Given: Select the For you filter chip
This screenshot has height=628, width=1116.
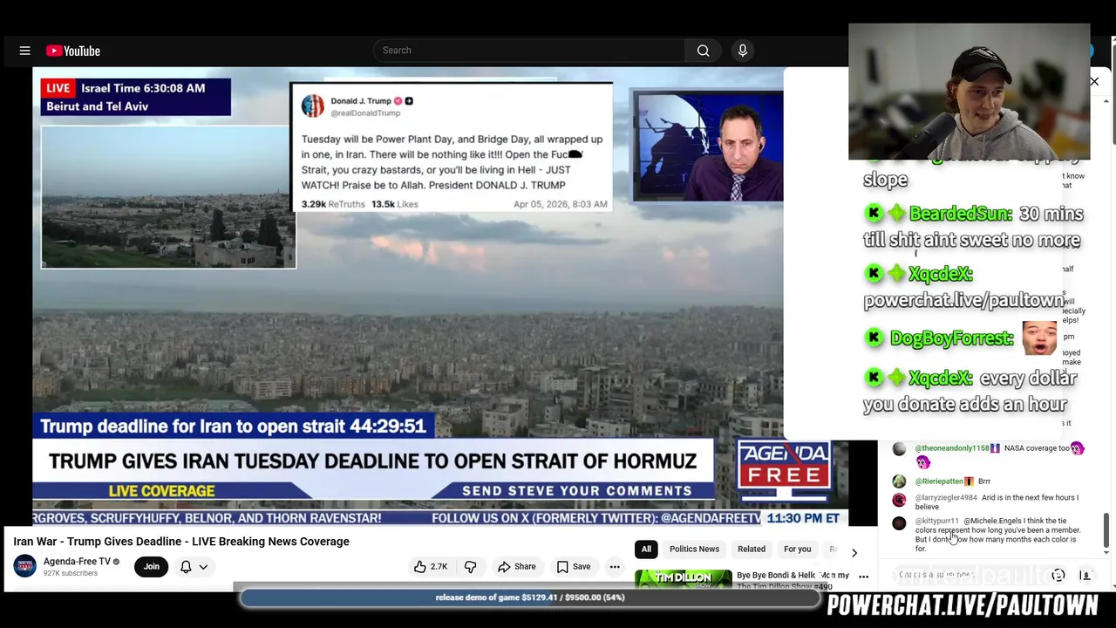Looking at the screenshot, I should tap(797, 549).
